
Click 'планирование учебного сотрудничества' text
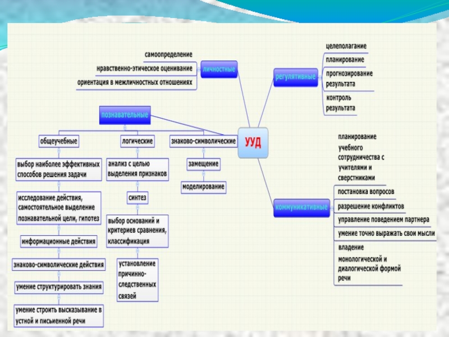click(361, 157)
